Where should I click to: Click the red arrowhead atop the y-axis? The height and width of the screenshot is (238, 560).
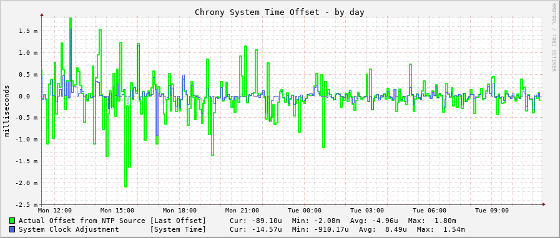point(42,15)
